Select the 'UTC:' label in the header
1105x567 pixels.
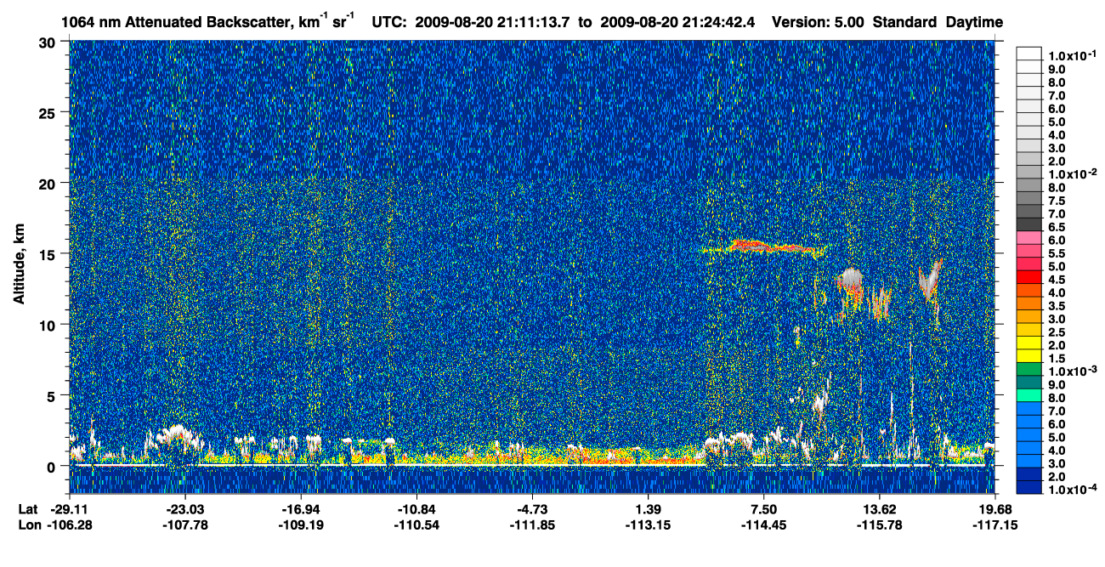(x=391, y=21)
